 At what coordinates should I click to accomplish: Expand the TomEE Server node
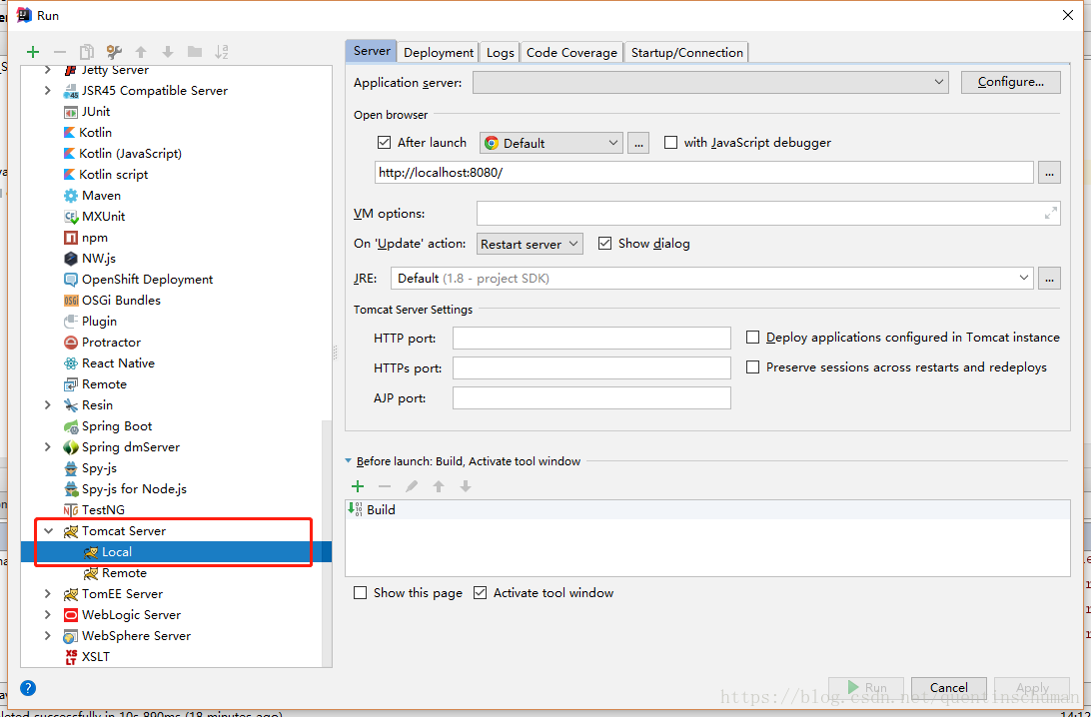point(47,594)
